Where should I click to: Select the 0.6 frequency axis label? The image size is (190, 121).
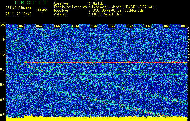(3, 115)
